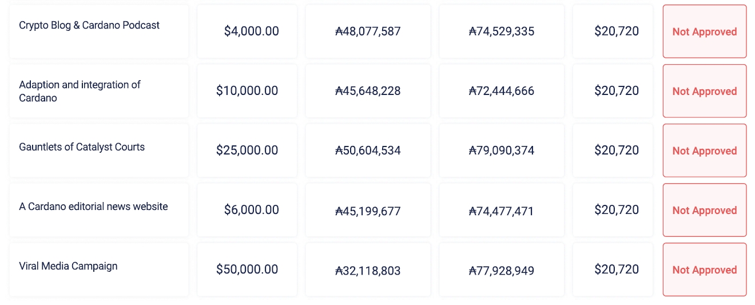Click Not Approved status for Crypto Blog row
This screenshot has width=755, height=305.
point(704,32)
